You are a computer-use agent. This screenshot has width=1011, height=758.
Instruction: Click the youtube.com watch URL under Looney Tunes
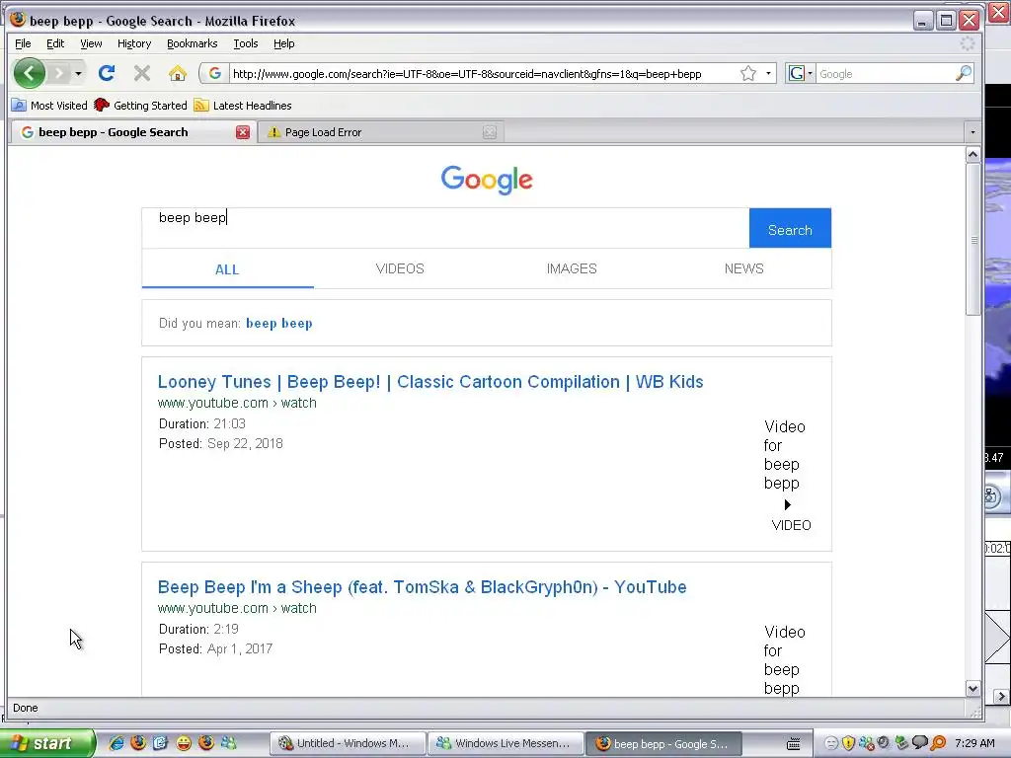click(237, 403)
